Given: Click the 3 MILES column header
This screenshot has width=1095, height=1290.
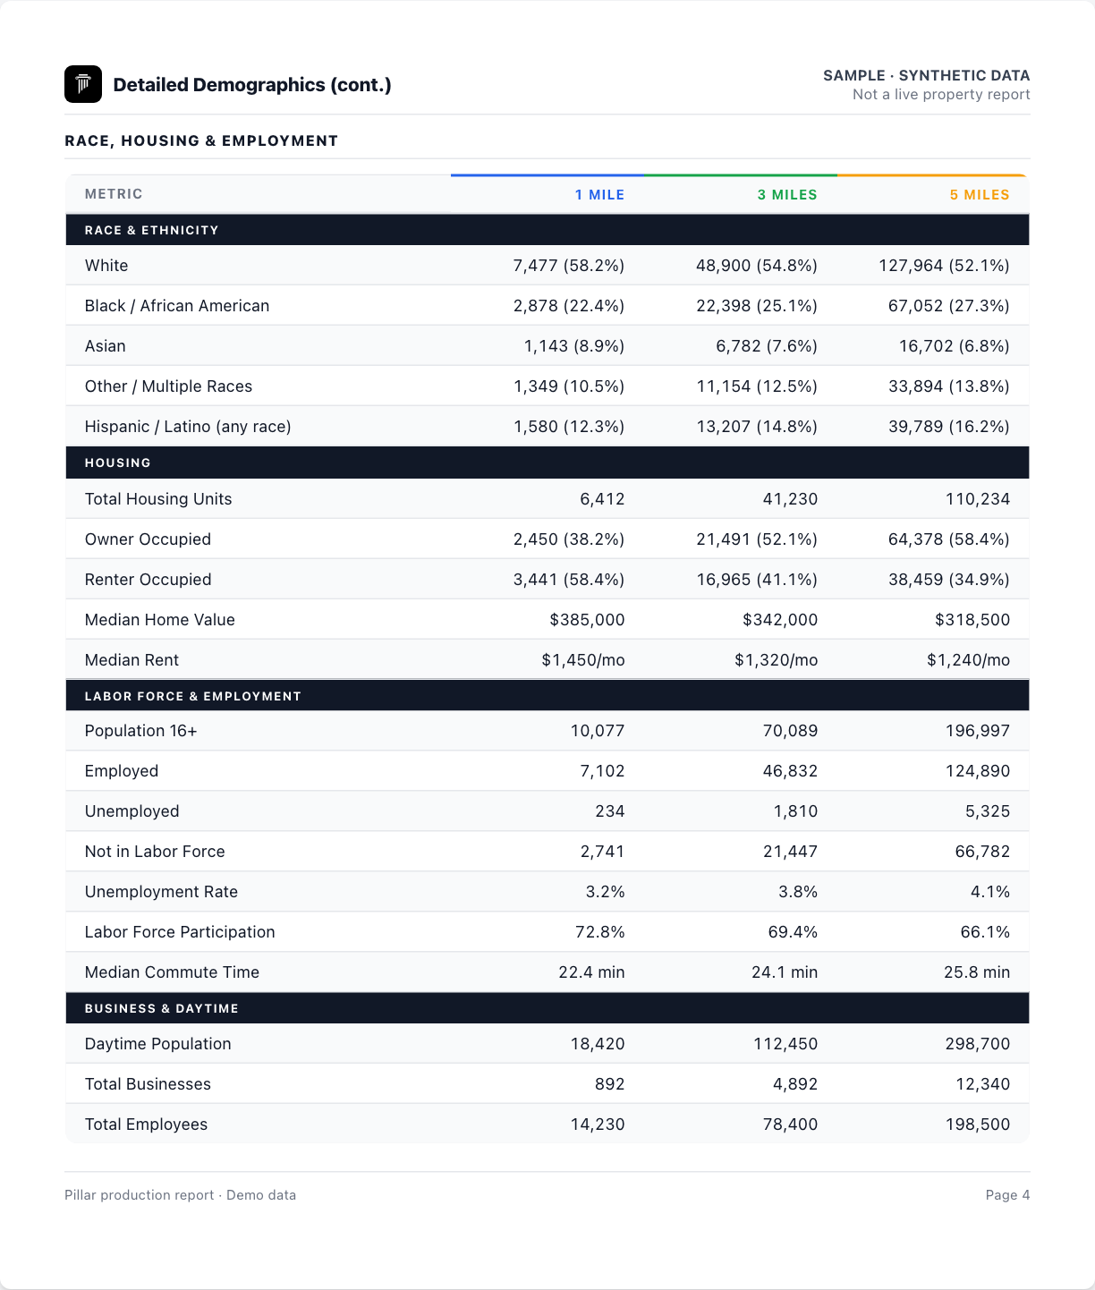Looking at the screenshot, I should pyautogui.click(x=787, y=194).
